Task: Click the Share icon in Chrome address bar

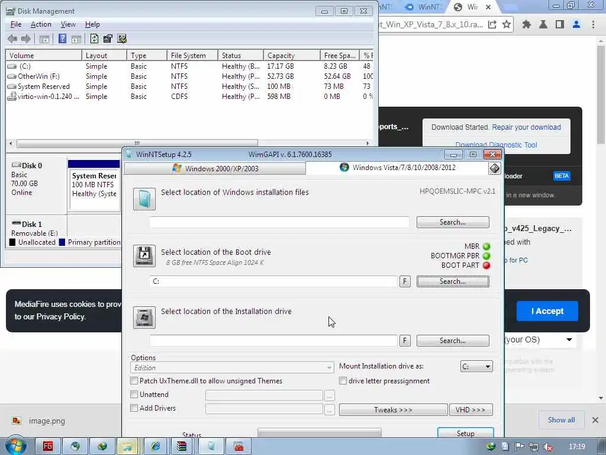Action: [x=492, y=25]
